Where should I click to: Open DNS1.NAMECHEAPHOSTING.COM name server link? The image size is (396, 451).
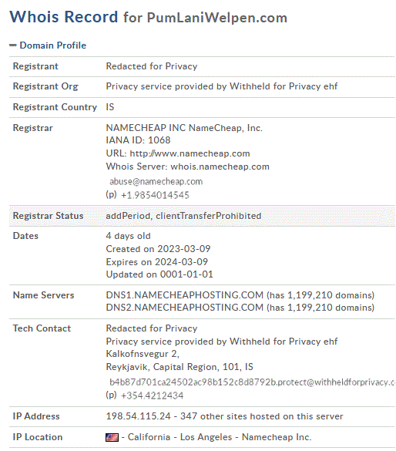click(x=184, y=295)
